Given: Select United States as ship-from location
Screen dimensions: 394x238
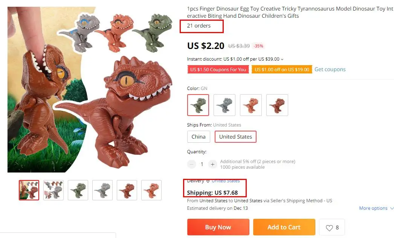Looking at the screenshot, I should point(235,137).
